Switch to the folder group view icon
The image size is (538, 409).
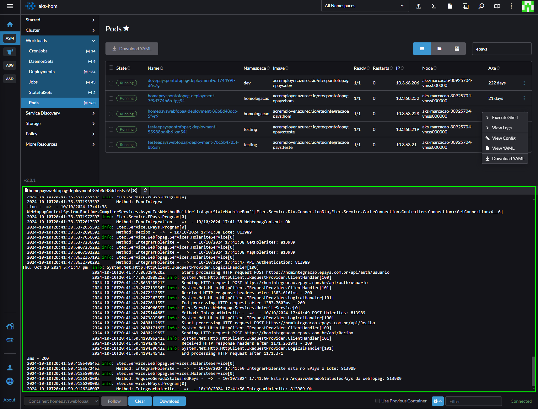[439, 49]
